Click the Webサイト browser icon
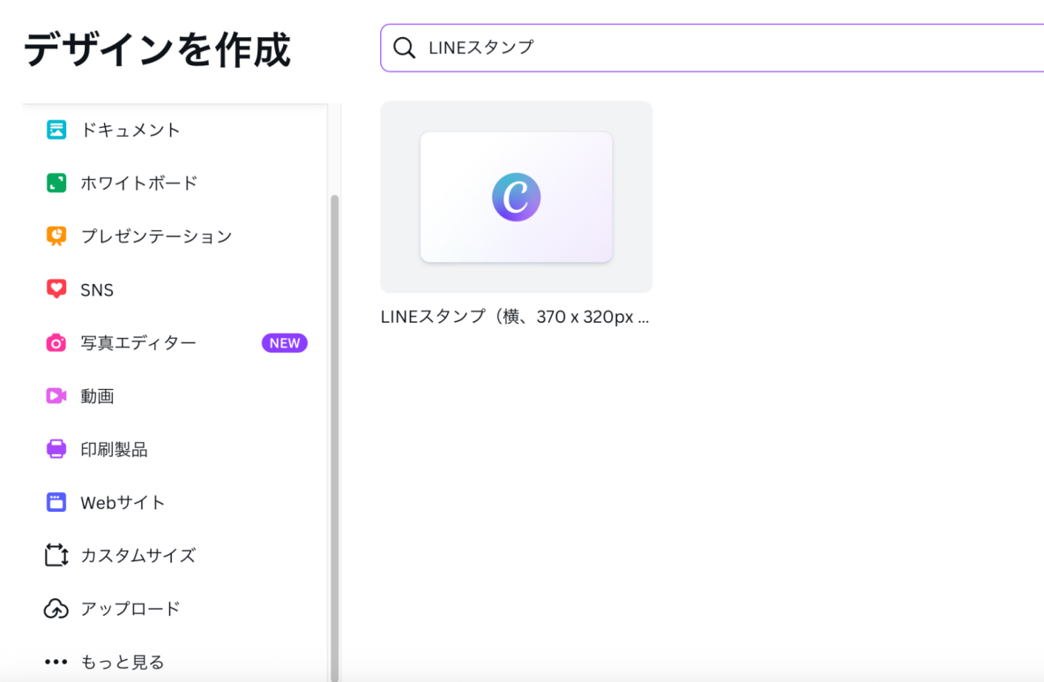This screenshot has height=682, width=1044. pyautogui.click(x=56, y=502)
